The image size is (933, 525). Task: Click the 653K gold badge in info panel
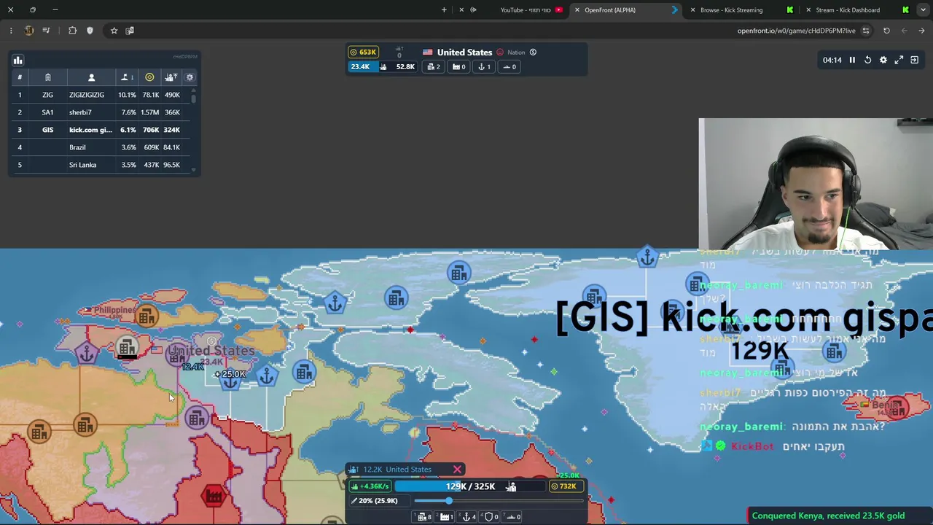(x=363, y=52)
